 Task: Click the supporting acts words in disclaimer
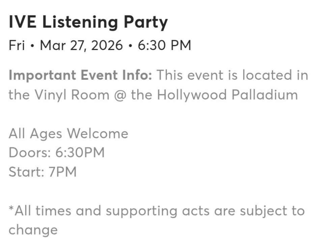(158, 211)
